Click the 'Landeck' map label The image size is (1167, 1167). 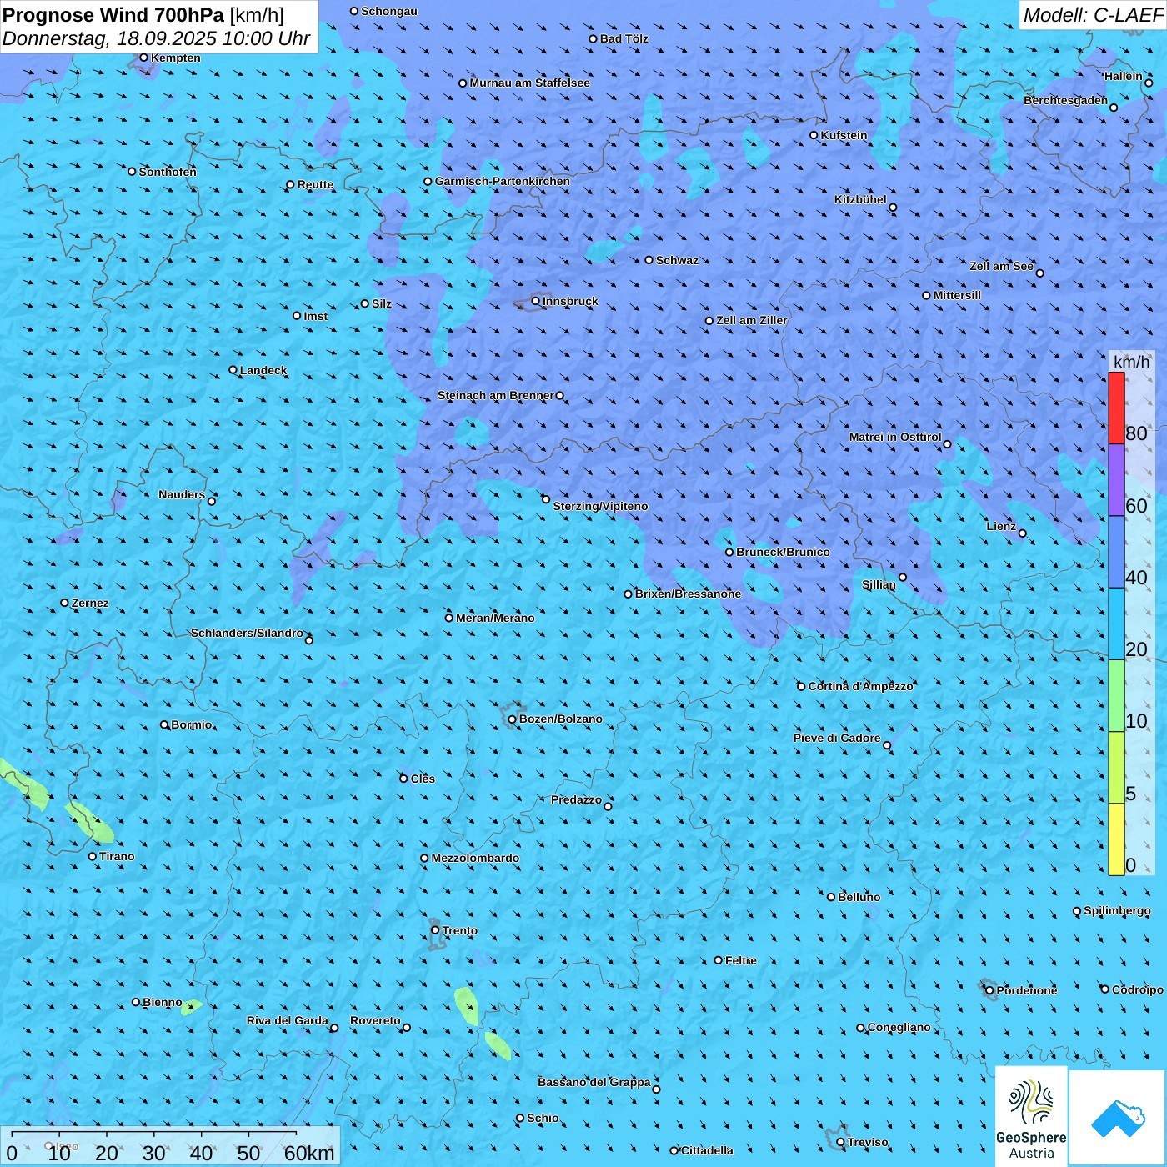click(263, 370)
